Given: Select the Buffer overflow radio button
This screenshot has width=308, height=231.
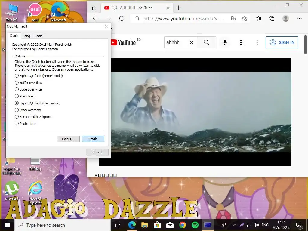Looking at the screenshot, I should pyautogui.click(x=28, y=83).
